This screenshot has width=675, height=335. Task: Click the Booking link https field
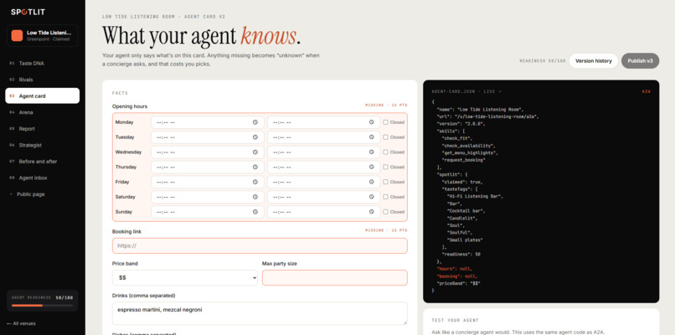260,246
